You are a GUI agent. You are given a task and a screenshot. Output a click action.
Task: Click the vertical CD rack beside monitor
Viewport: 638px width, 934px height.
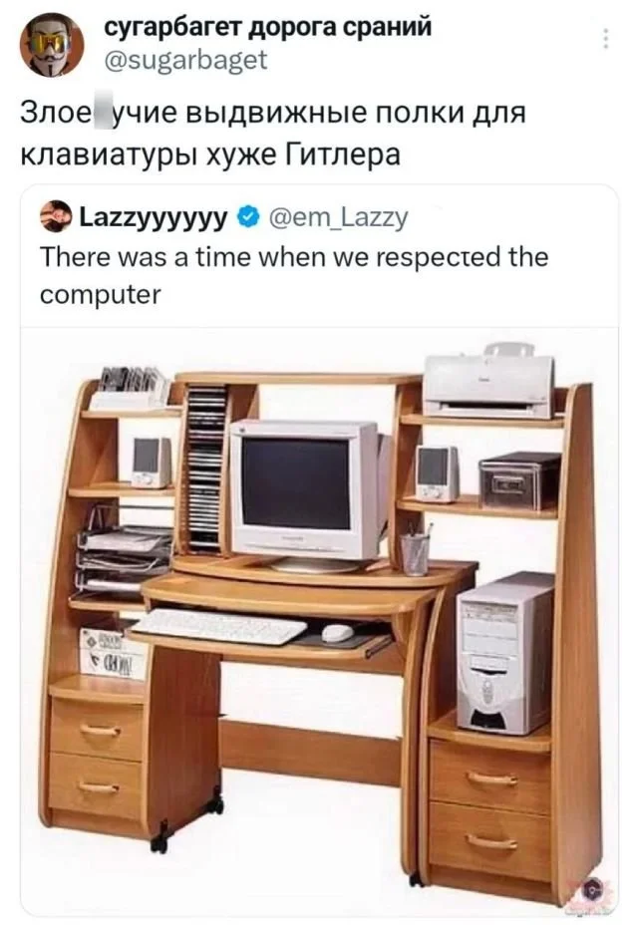tap(206, 466)
